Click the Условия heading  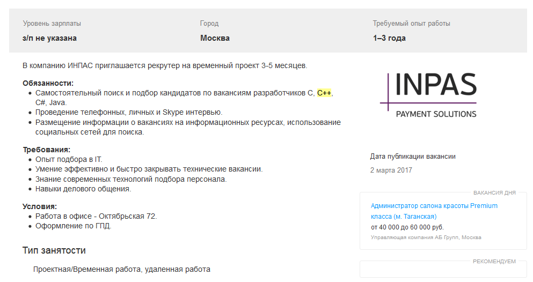pyautogui.click(x=40, y=206)
